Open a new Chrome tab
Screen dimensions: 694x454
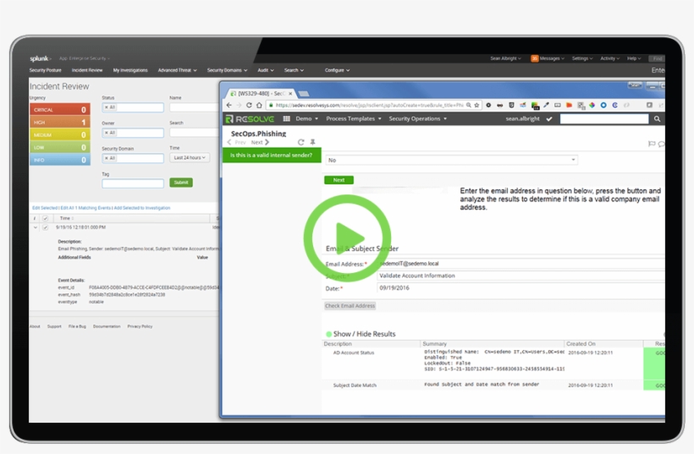(304, 94)
